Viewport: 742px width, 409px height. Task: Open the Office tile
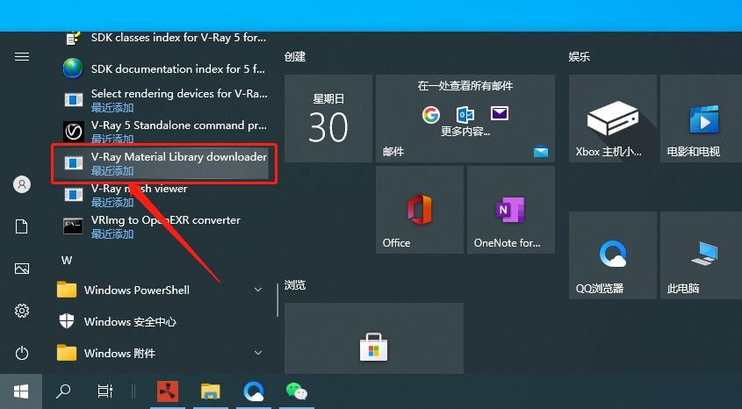tap(420, 210)
